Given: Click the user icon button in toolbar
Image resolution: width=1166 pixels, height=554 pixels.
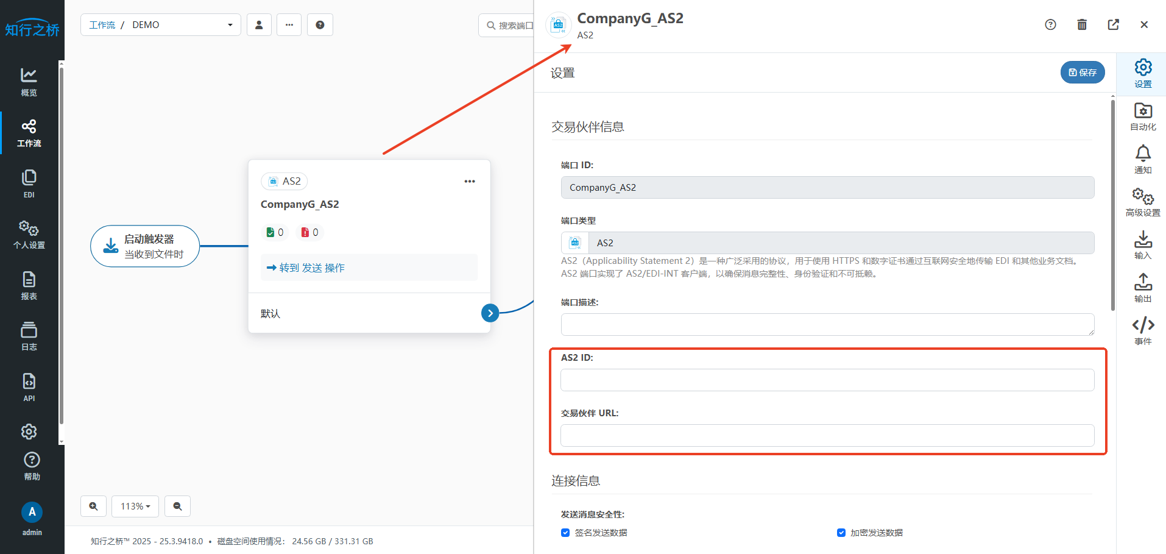Looking at the screenshot, I should [x=259, y=25].
